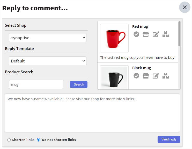Click the Black mug product thumbnail
Screen dimensions: 192x149
point(114,78)
